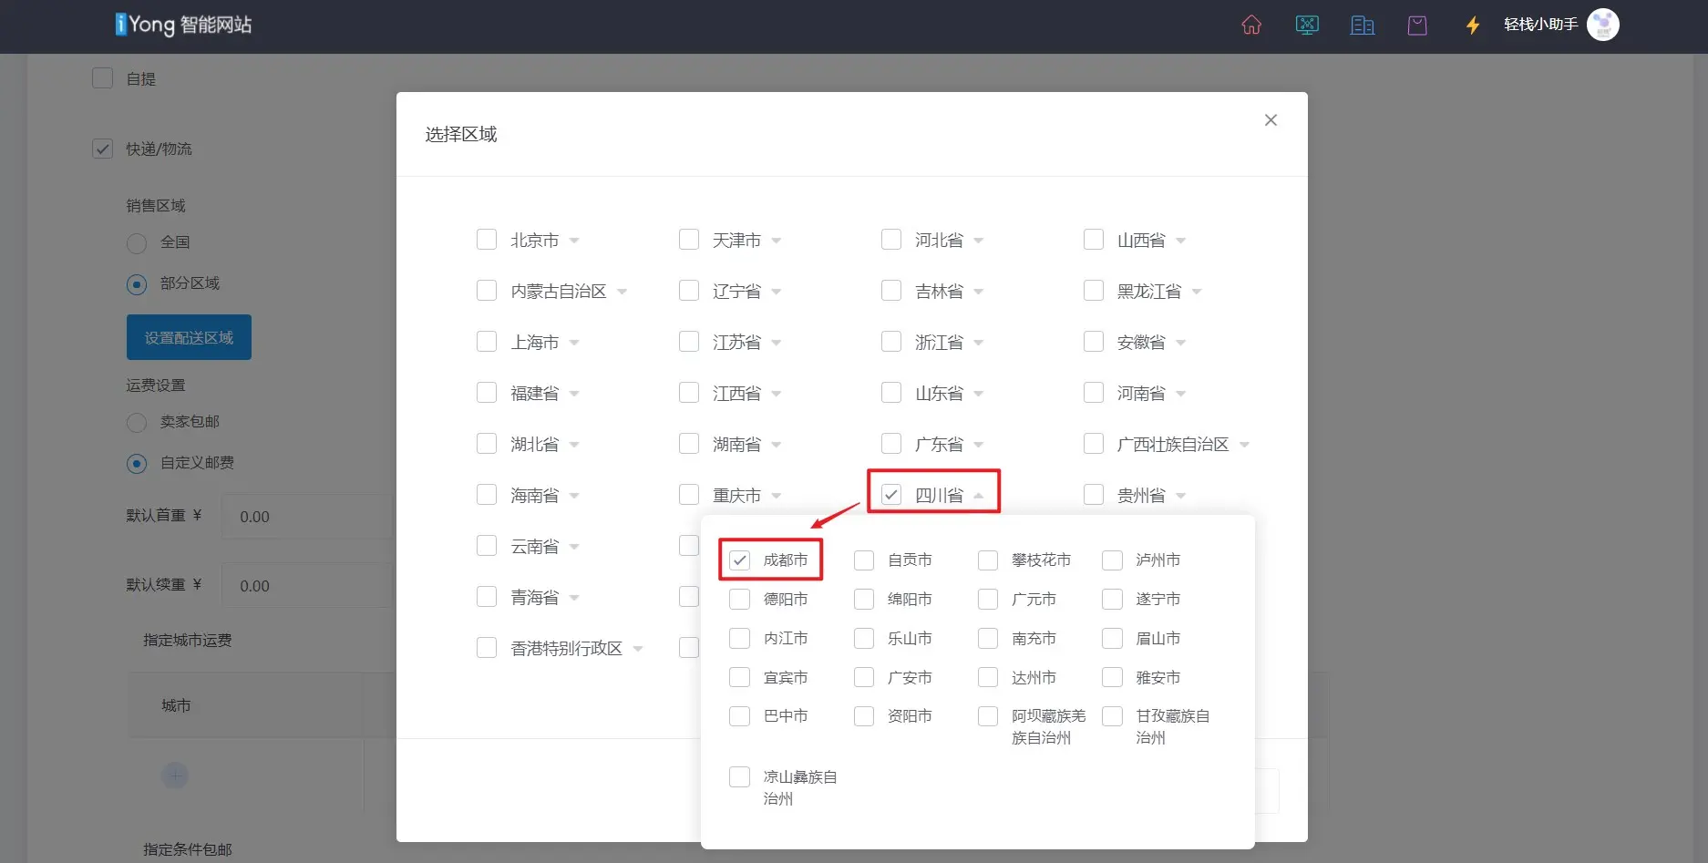Close the 选择区域 dialog with X
The height and width of the screenshot is (863, 1708).
click(x=1271, y=120)
